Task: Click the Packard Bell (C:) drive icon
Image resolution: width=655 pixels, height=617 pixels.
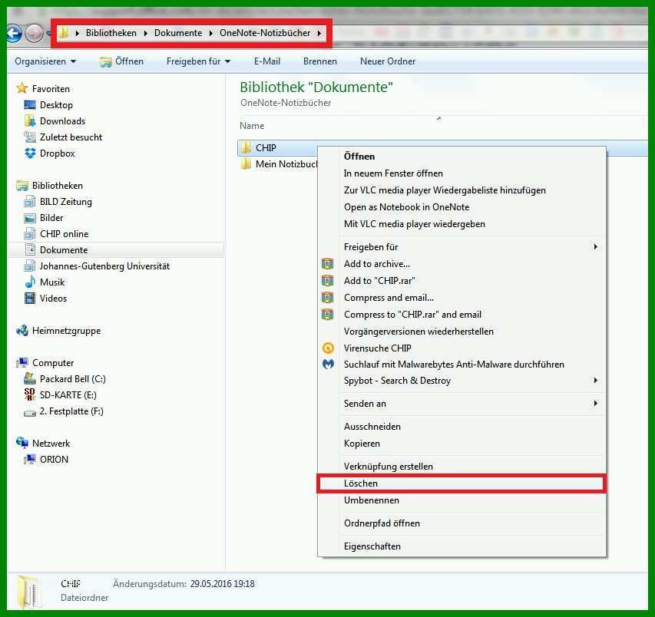Action: click(x=30, y=378)
